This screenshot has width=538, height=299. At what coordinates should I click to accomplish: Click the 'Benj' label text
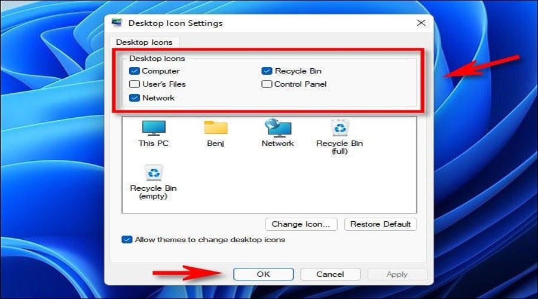pyautogui.click(x=215, y=143)
